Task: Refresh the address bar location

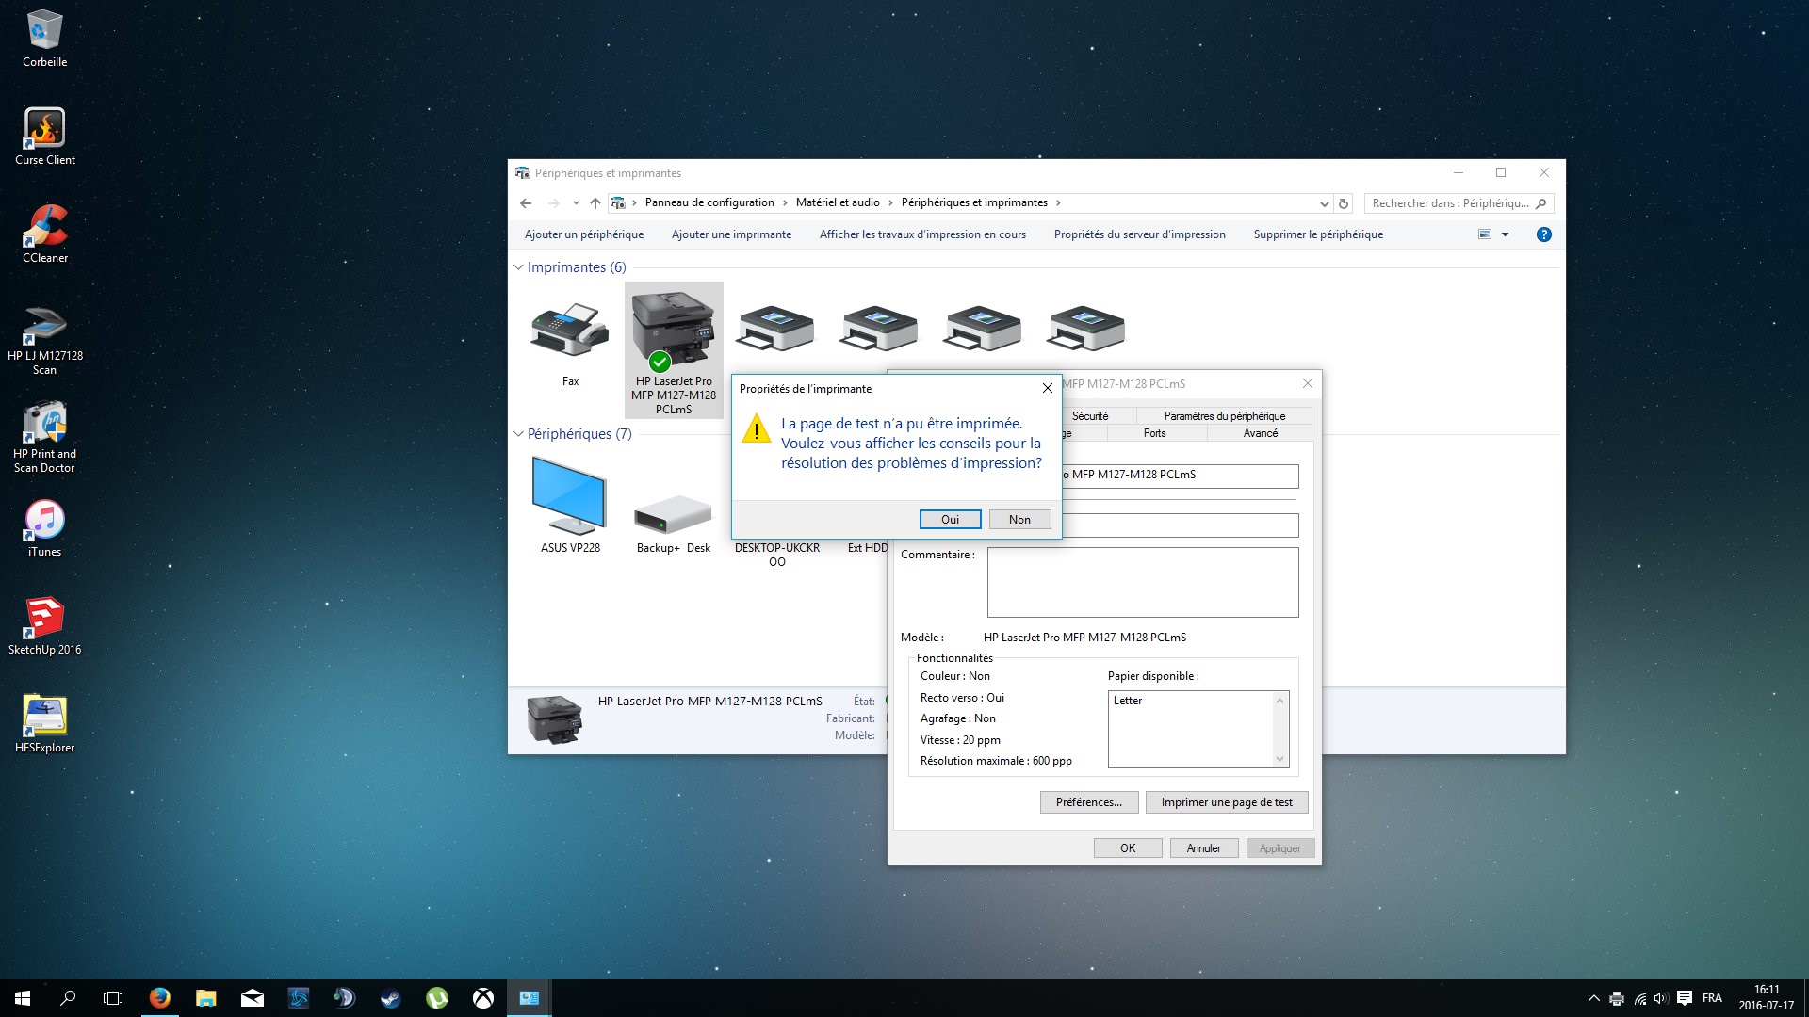Action: (x=1344, y=203)
